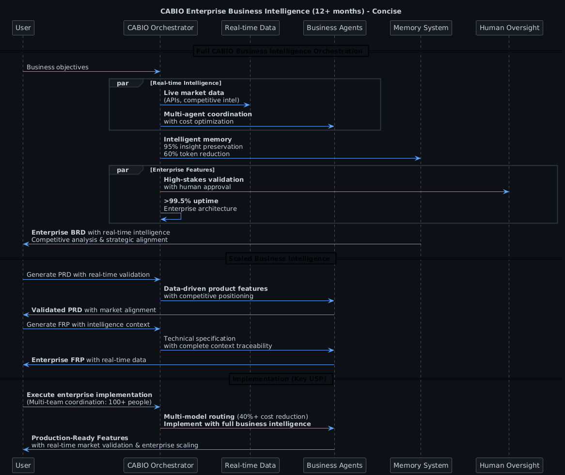This screenshot has width=565, height=475.
Task: Select '(APIs, competitive intel)' text
Action: [x=202, y=100]
